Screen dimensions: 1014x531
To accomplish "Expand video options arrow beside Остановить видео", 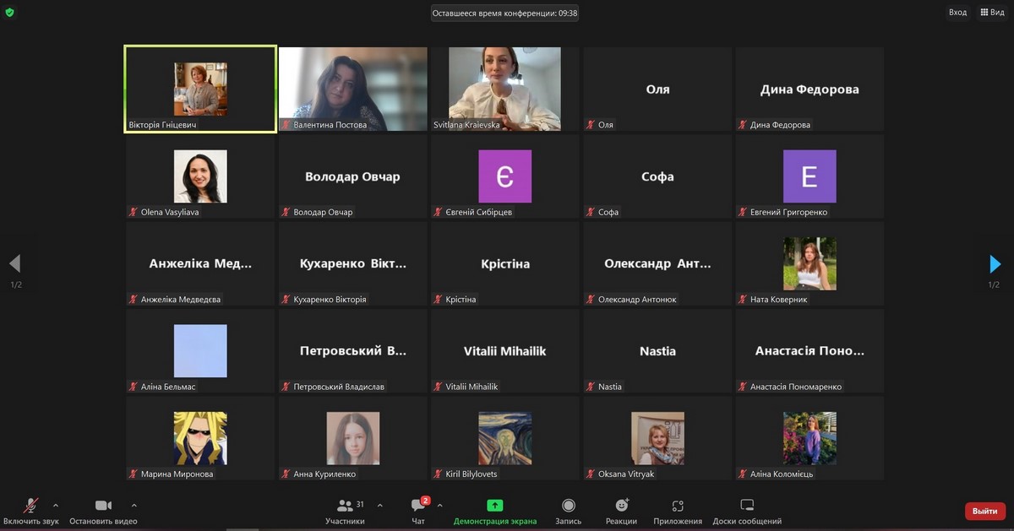I will click(134, 506).
